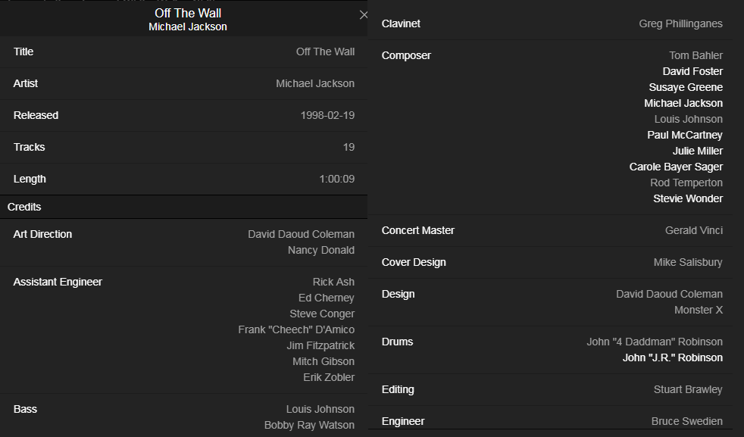Select Mike Salisbury cover design credit
Image resolution: width=744 pixels, height=437 pixels.
click(688, 262)
